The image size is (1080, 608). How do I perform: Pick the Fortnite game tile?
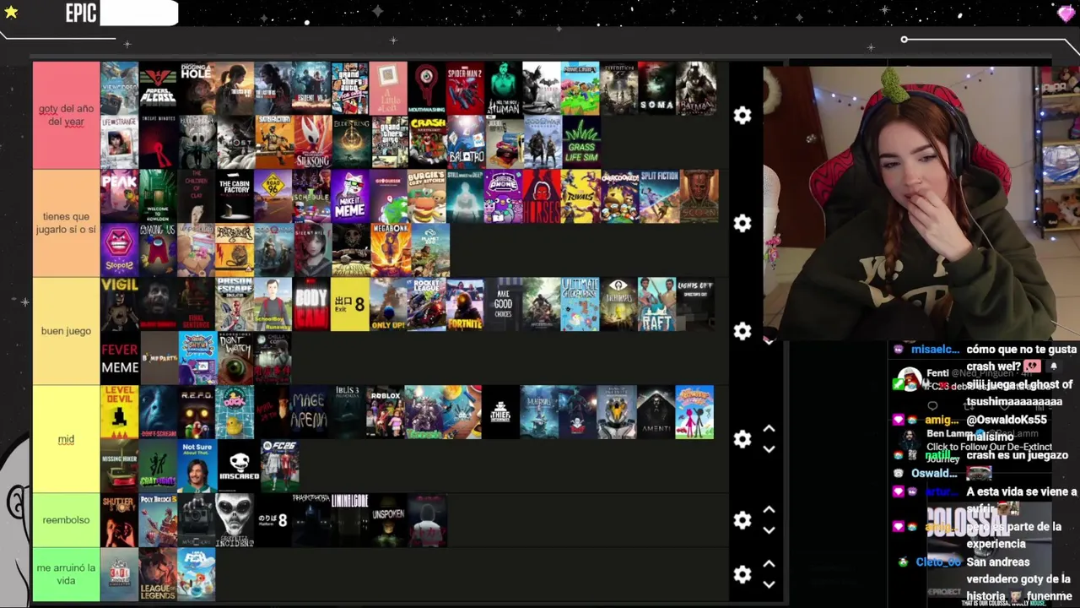[x=465, y=304]
